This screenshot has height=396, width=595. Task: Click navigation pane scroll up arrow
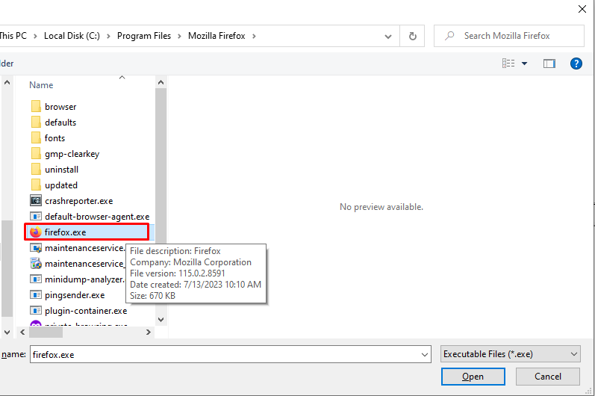click(7, 82)
